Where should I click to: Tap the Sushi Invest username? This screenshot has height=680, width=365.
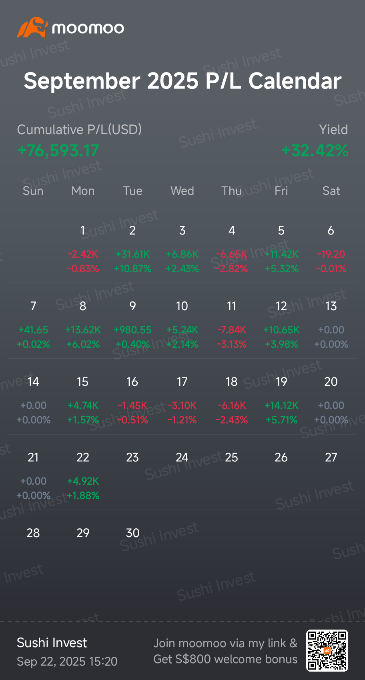(x=52, y=643)
